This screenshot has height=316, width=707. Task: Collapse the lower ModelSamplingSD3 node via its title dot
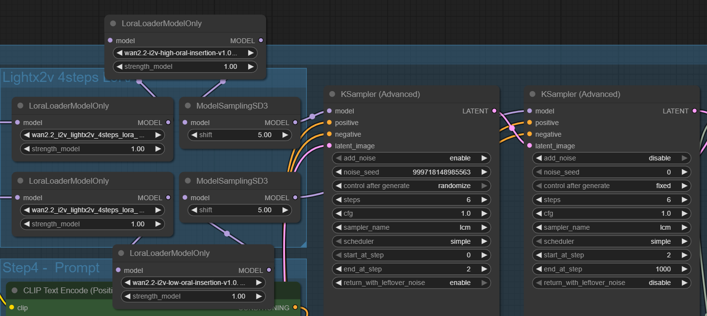tap(188, 181)
